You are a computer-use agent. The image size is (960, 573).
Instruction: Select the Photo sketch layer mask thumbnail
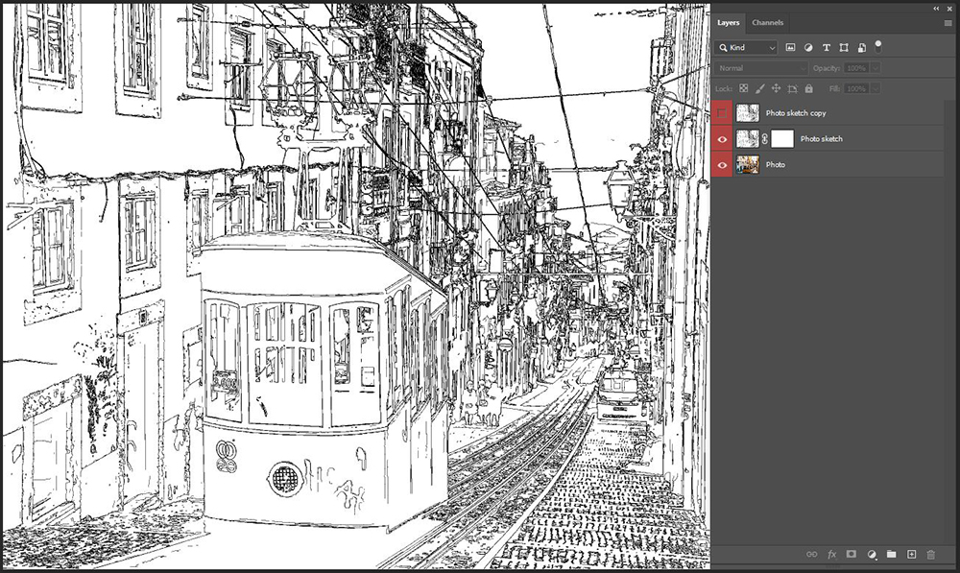point(782,139)
